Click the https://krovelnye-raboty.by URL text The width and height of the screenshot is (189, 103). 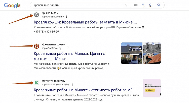click(x=55, y=85)
